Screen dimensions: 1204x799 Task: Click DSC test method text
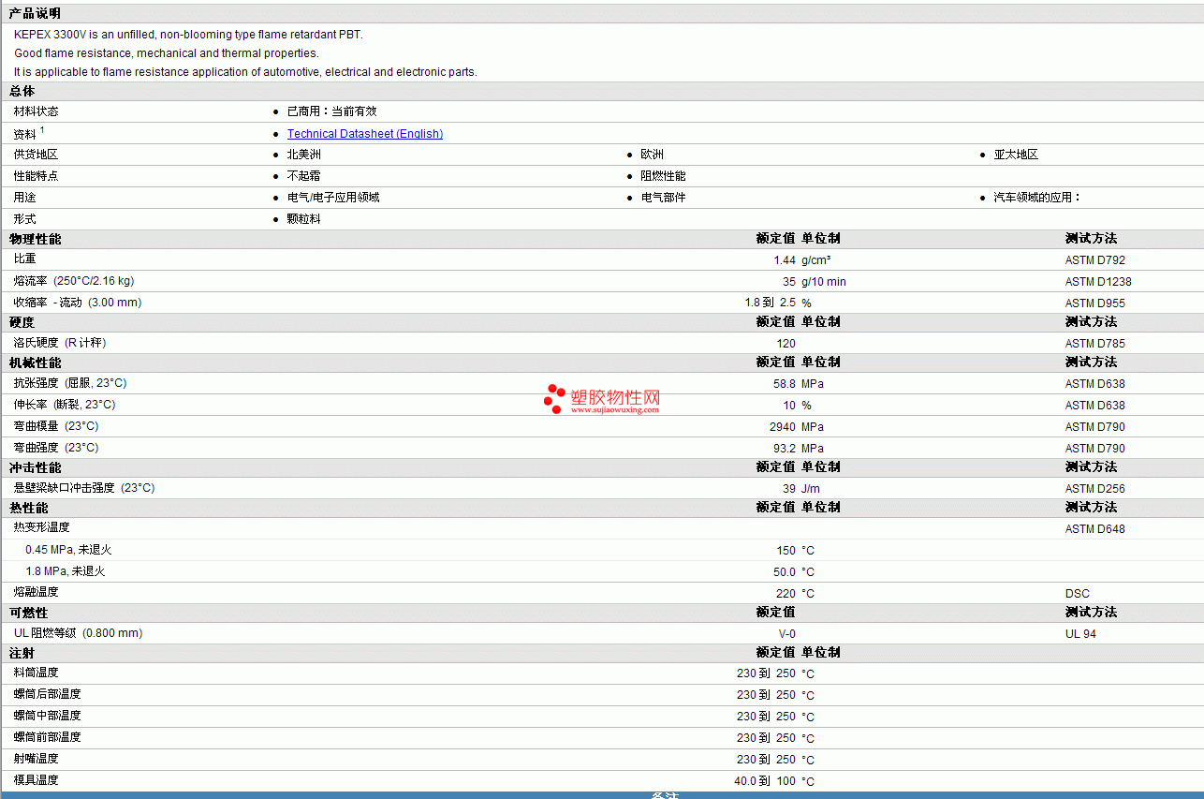1078,594
